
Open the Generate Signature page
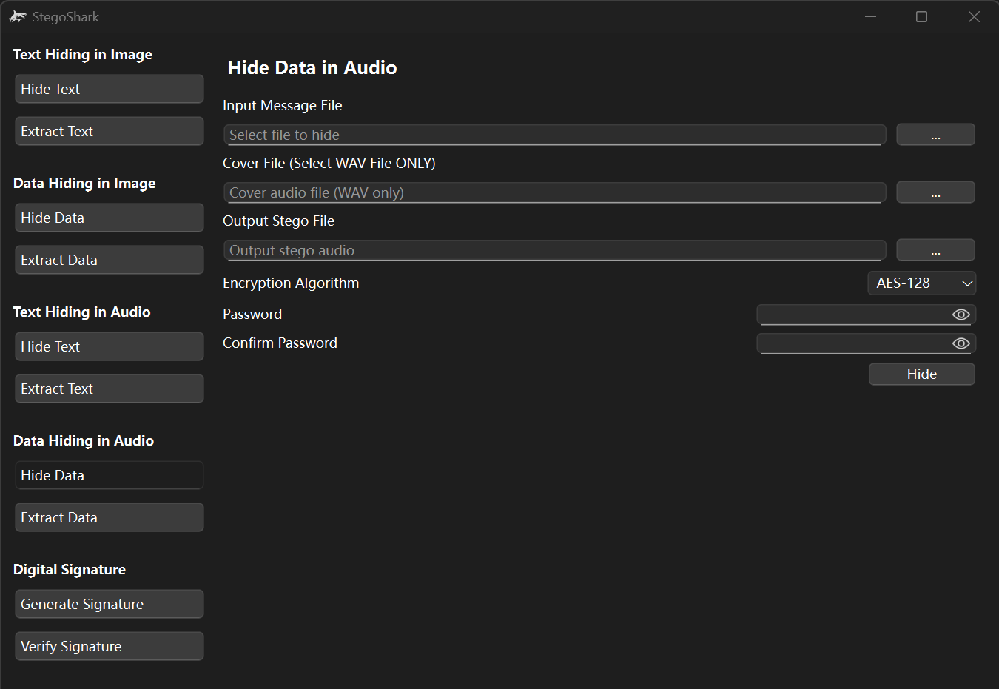[110, 604]
